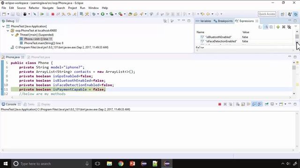Open the Source menu
Viewport: 300px width, 168px height.
[x=21, y=8]
